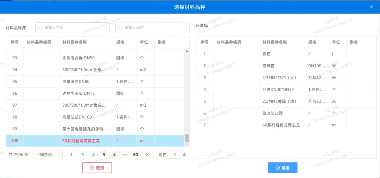The image size is (380, 178).
Task: Click the search icon in name field
Action: [41, 28]
